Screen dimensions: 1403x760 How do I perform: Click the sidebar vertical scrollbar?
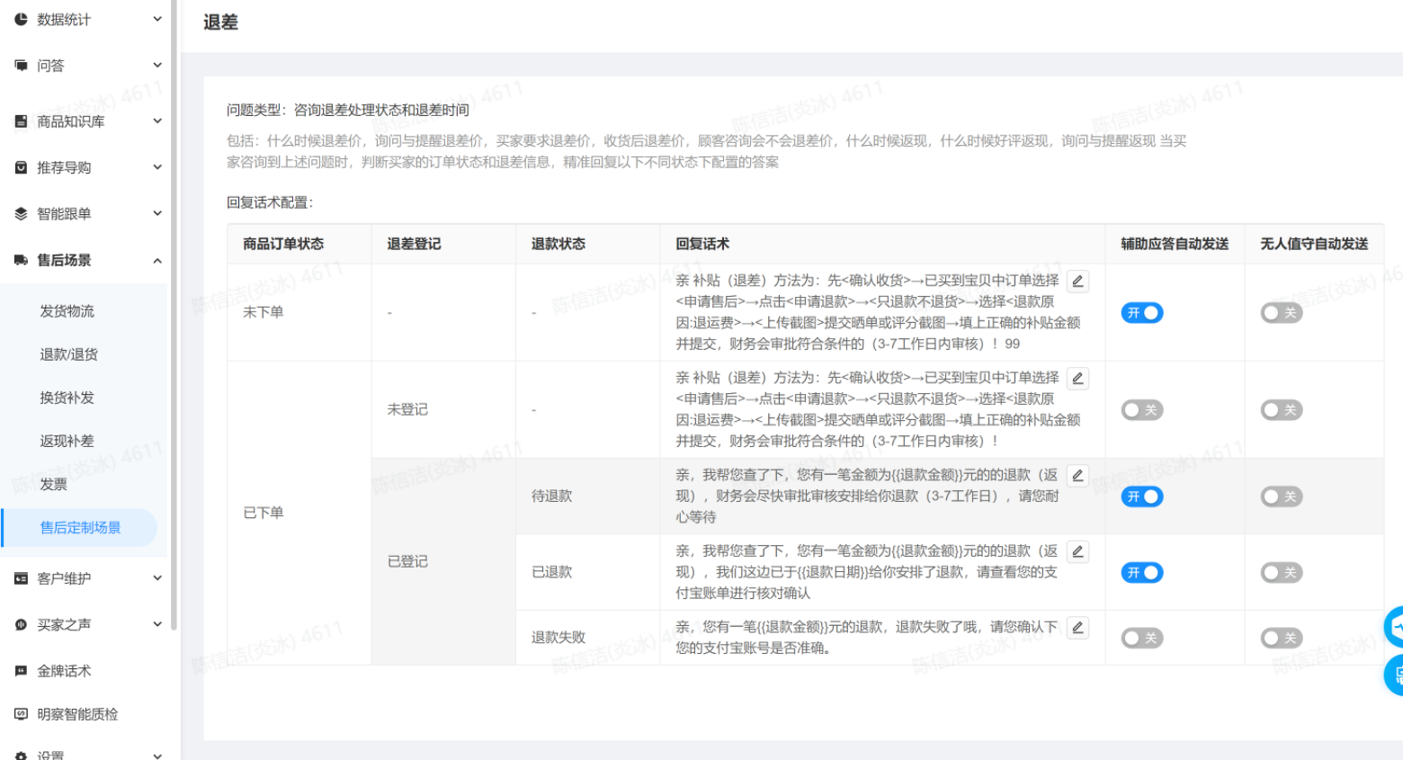coord(174,315)
